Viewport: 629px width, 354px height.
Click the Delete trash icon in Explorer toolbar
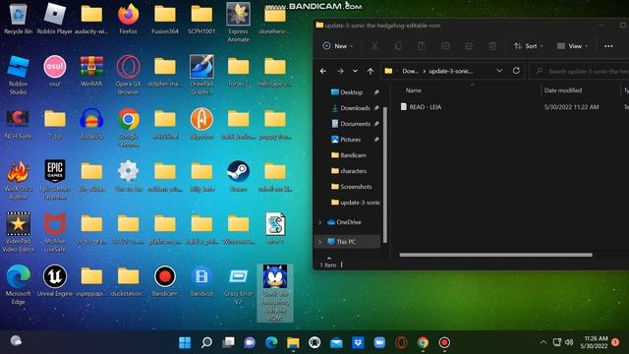pyautogui.click(x=492, y=46)
